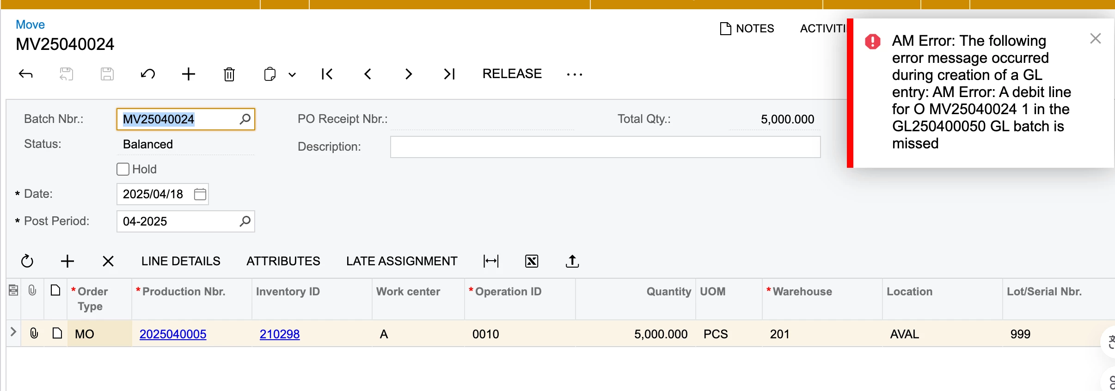The image size is (1115, 391).
Task: Open note icon on MO row
Action: click(57, 333)
